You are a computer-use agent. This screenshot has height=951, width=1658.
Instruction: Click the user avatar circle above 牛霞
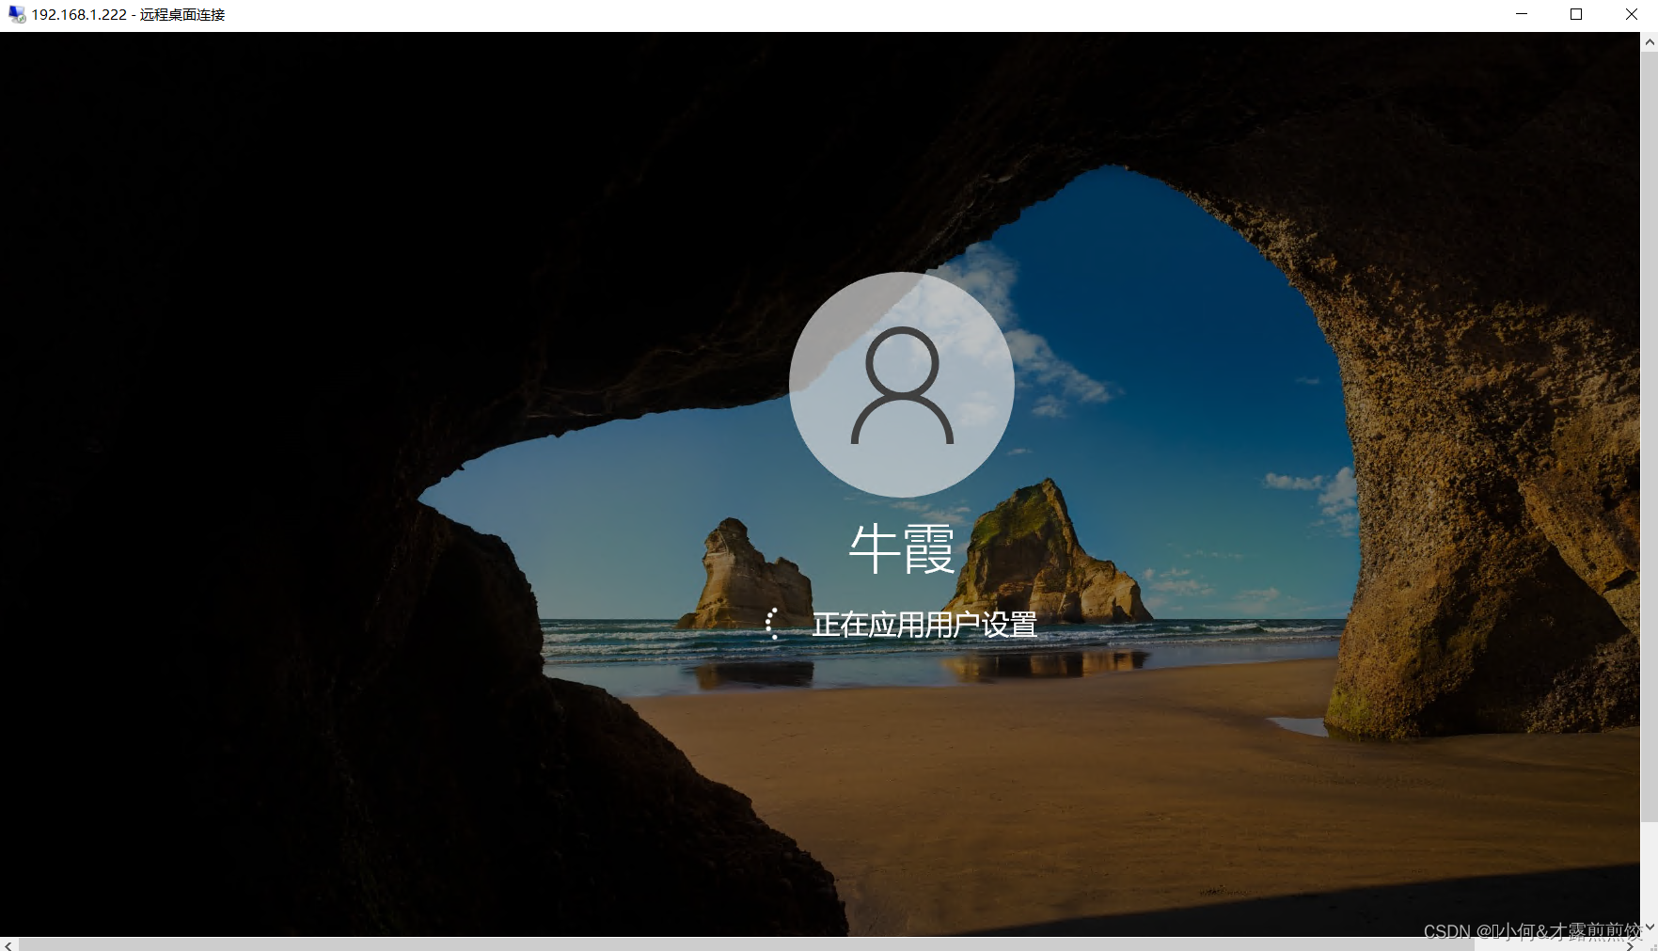click(x=901, y=385)
